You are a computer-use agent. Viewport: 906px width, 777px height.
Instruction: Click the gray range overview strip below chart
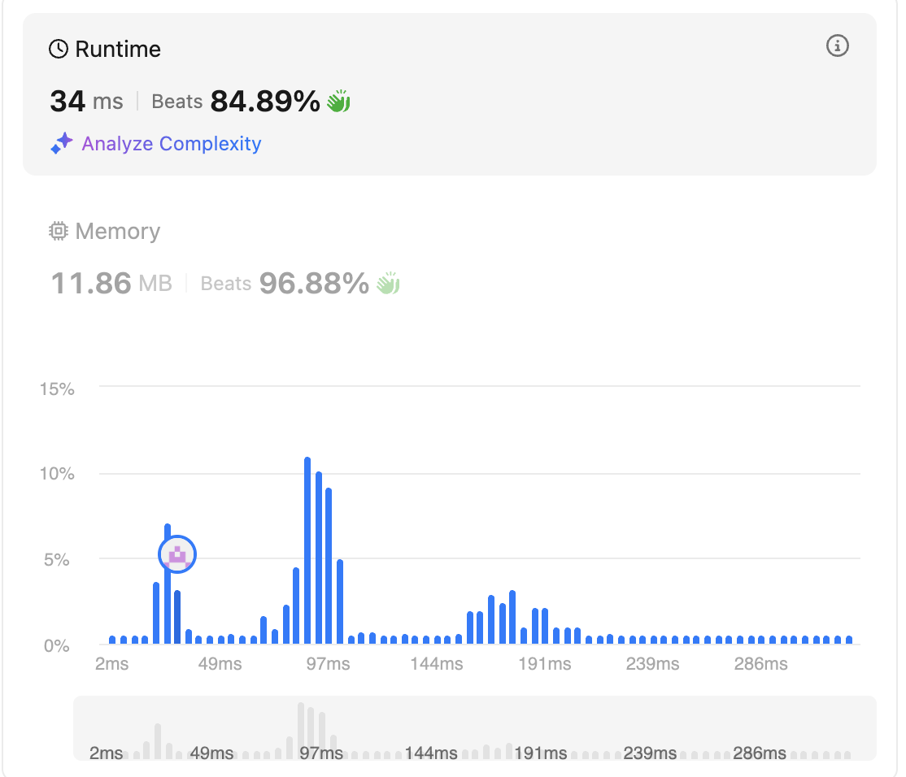click(x=474, y=727)
